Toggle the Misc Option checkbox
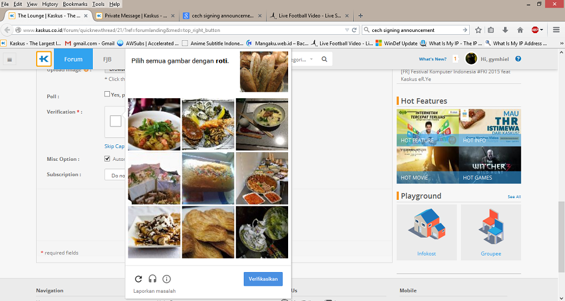The height and width of the screenshot is (301, 565). tap(107, 158)
